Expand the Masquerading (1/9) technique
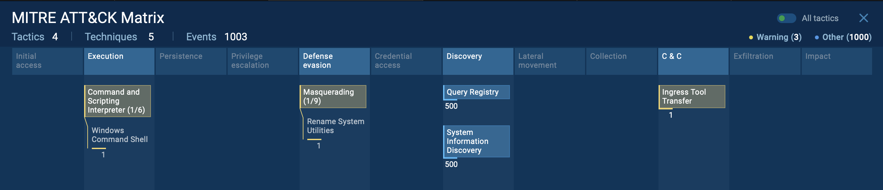883x190 pixels. click(x=333, y=97)
